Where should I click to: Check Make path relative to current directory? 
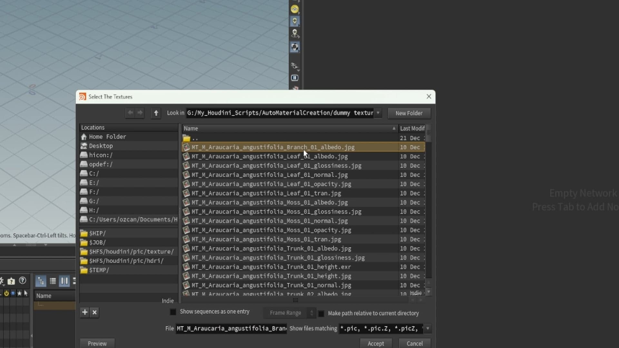(x=321, y=314)
